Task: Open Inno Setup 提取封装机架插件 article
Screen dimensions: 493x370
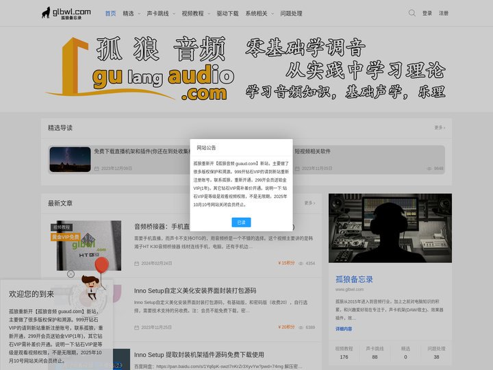Action: tap(199, 355)
